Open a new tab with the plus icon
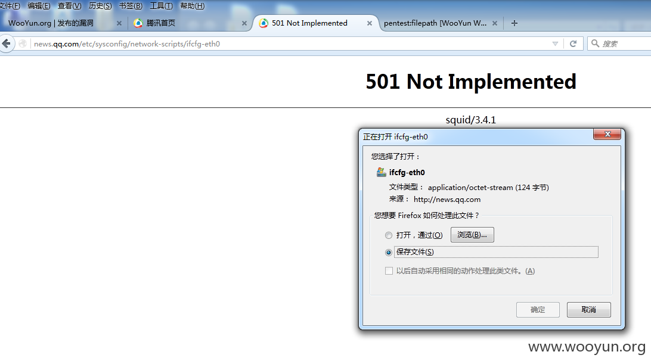Viewport: 651px width, 364px height. click(x=514, y=23)
